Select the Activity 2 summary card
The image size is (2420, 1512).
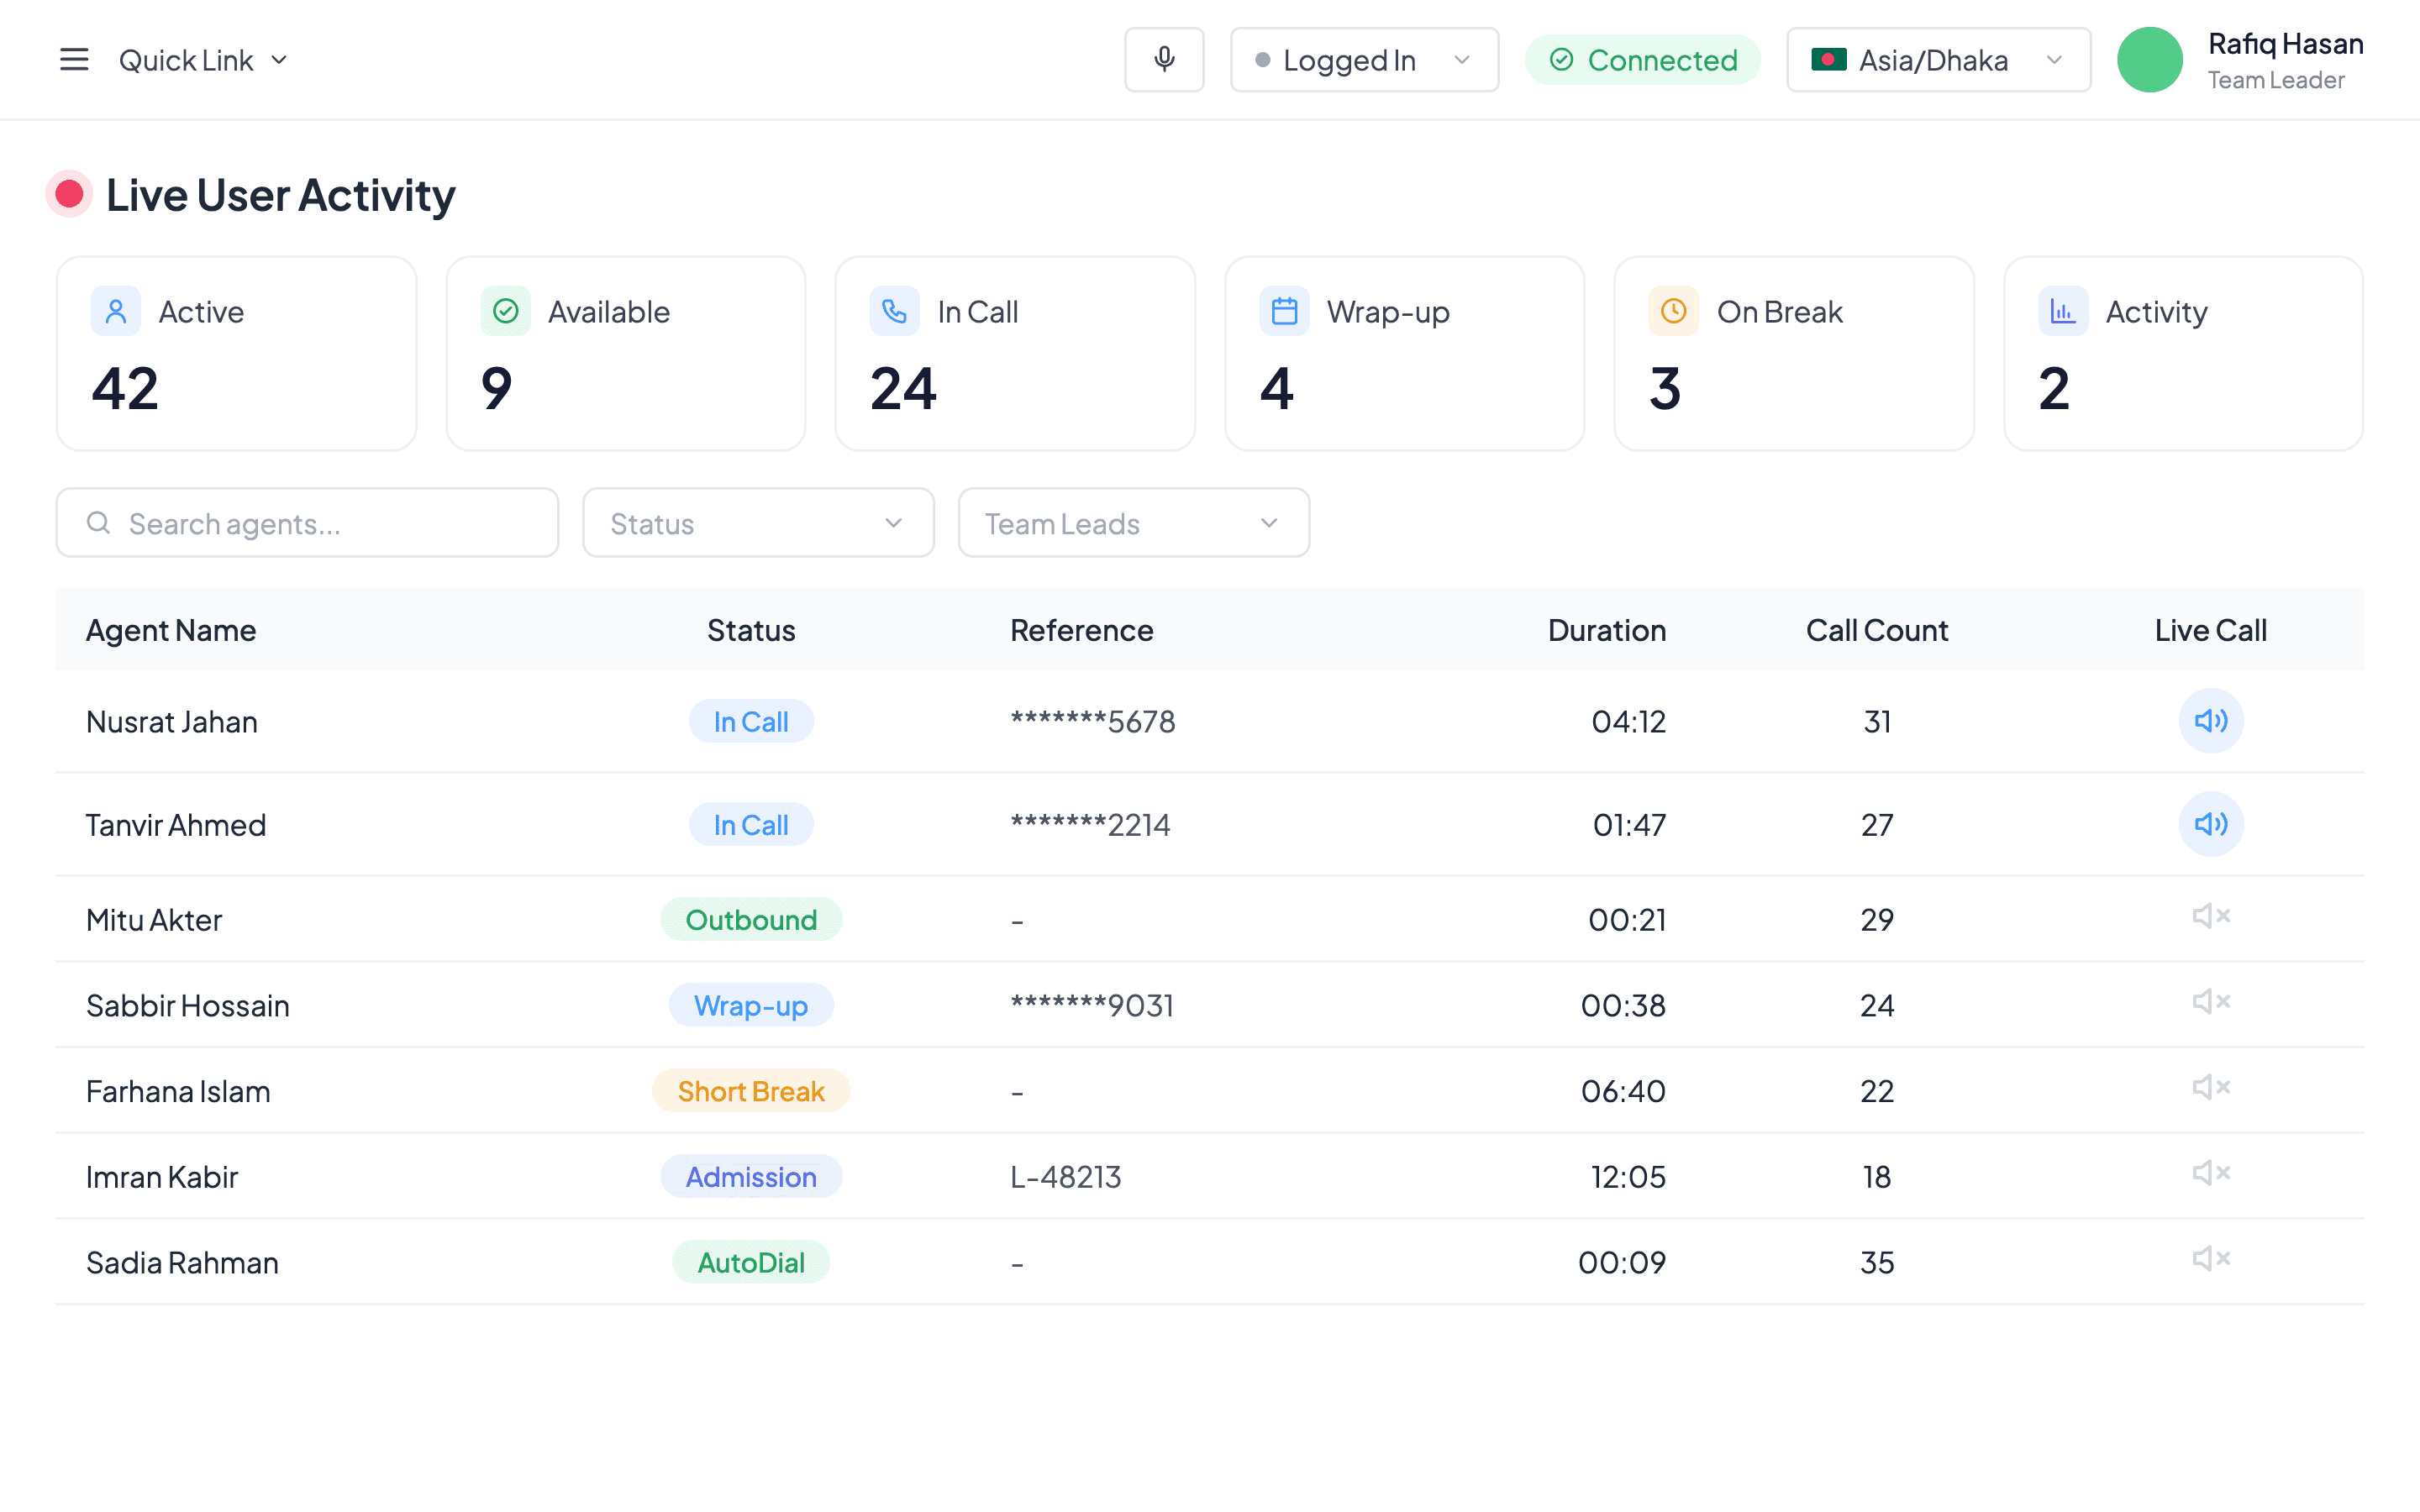[2183, 354]
